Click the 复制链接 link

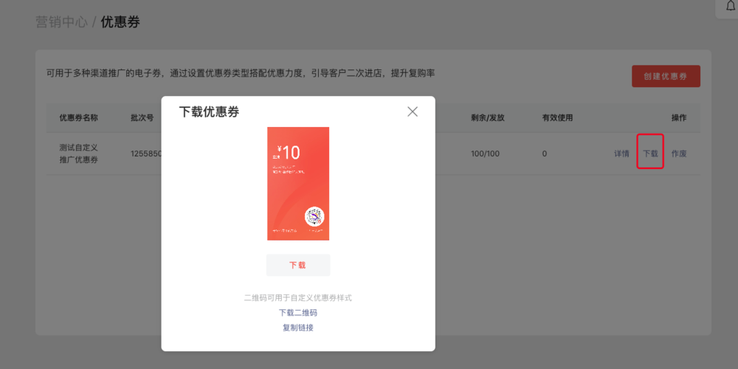point(298,328)
